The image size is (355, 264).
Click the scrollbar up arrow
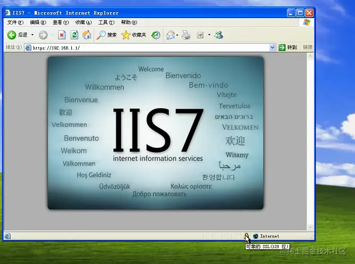[310, 56]
